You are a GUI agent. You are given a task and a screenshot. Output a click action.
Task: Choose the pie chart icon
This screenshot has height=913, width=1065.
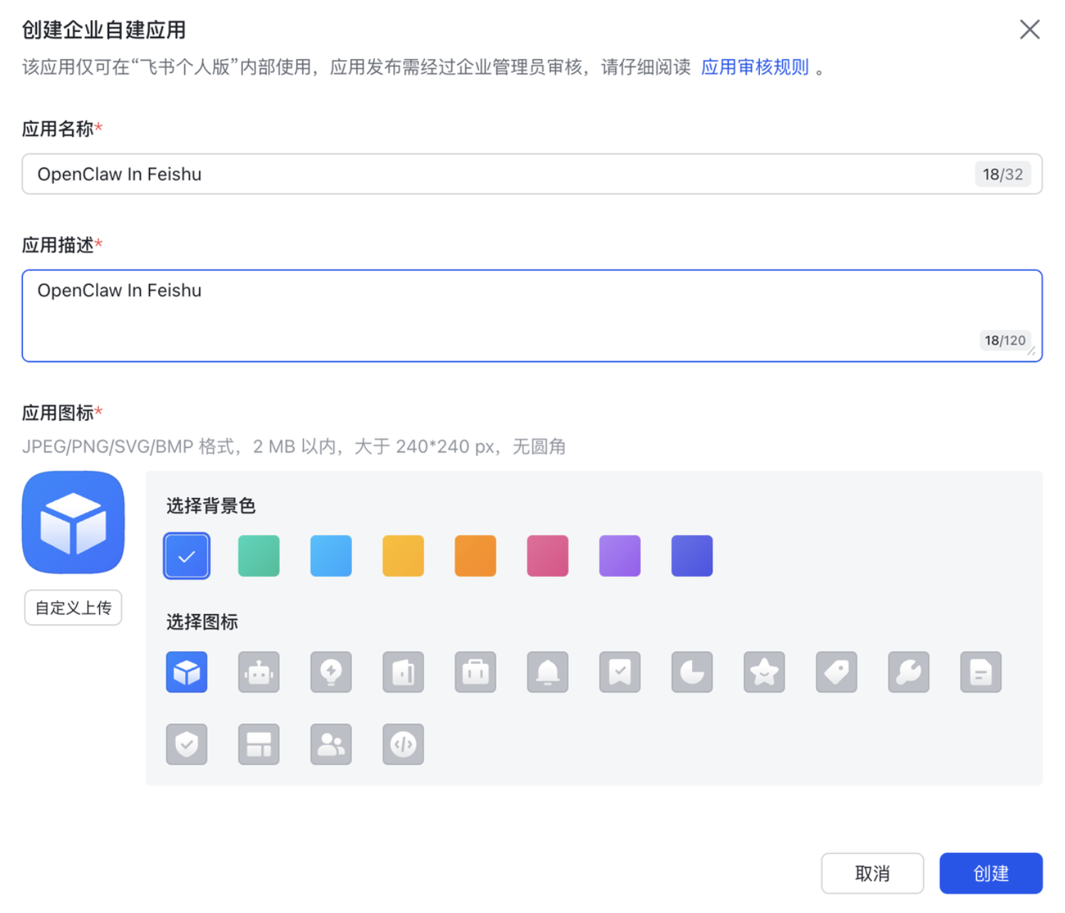pyautogui.click(x=691, y=672)
